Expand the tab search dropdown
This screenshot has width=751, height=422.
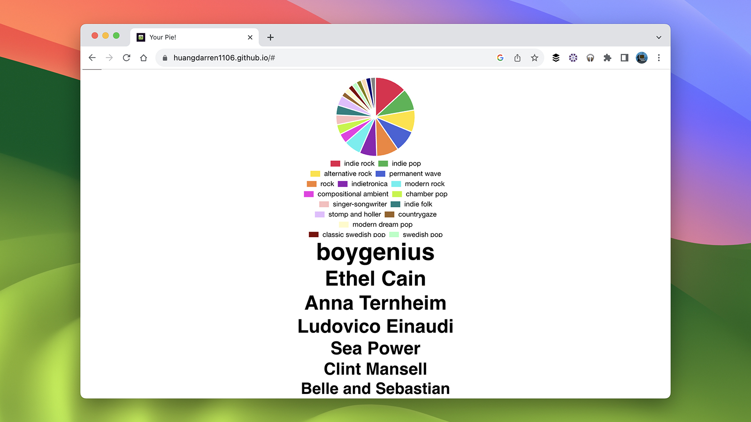[x=659, y=37]
